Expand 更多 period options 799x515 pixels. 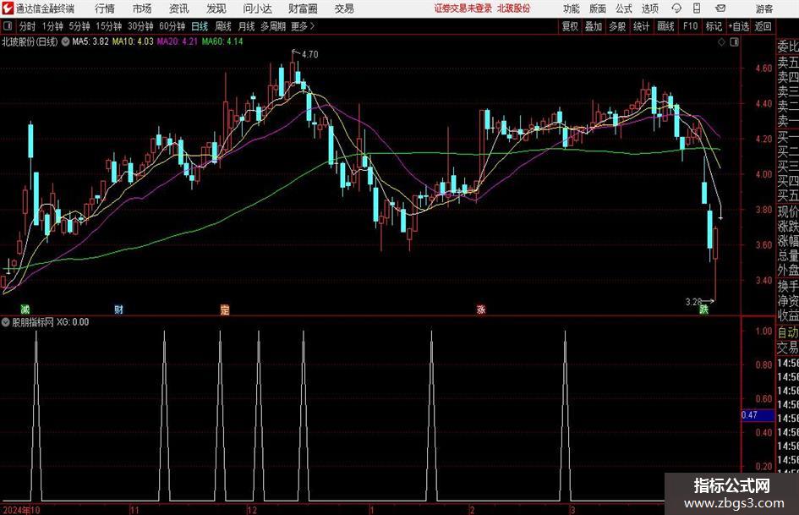pyautogui.click(x=303, y=26)
